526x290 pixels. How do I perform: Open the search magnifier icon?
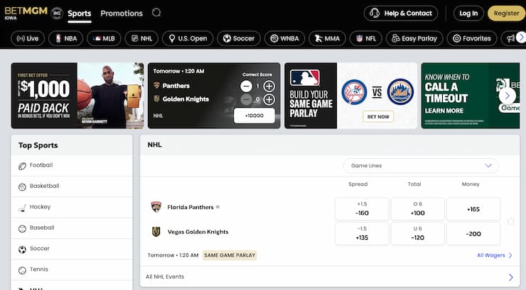click(x=156, y=13)
